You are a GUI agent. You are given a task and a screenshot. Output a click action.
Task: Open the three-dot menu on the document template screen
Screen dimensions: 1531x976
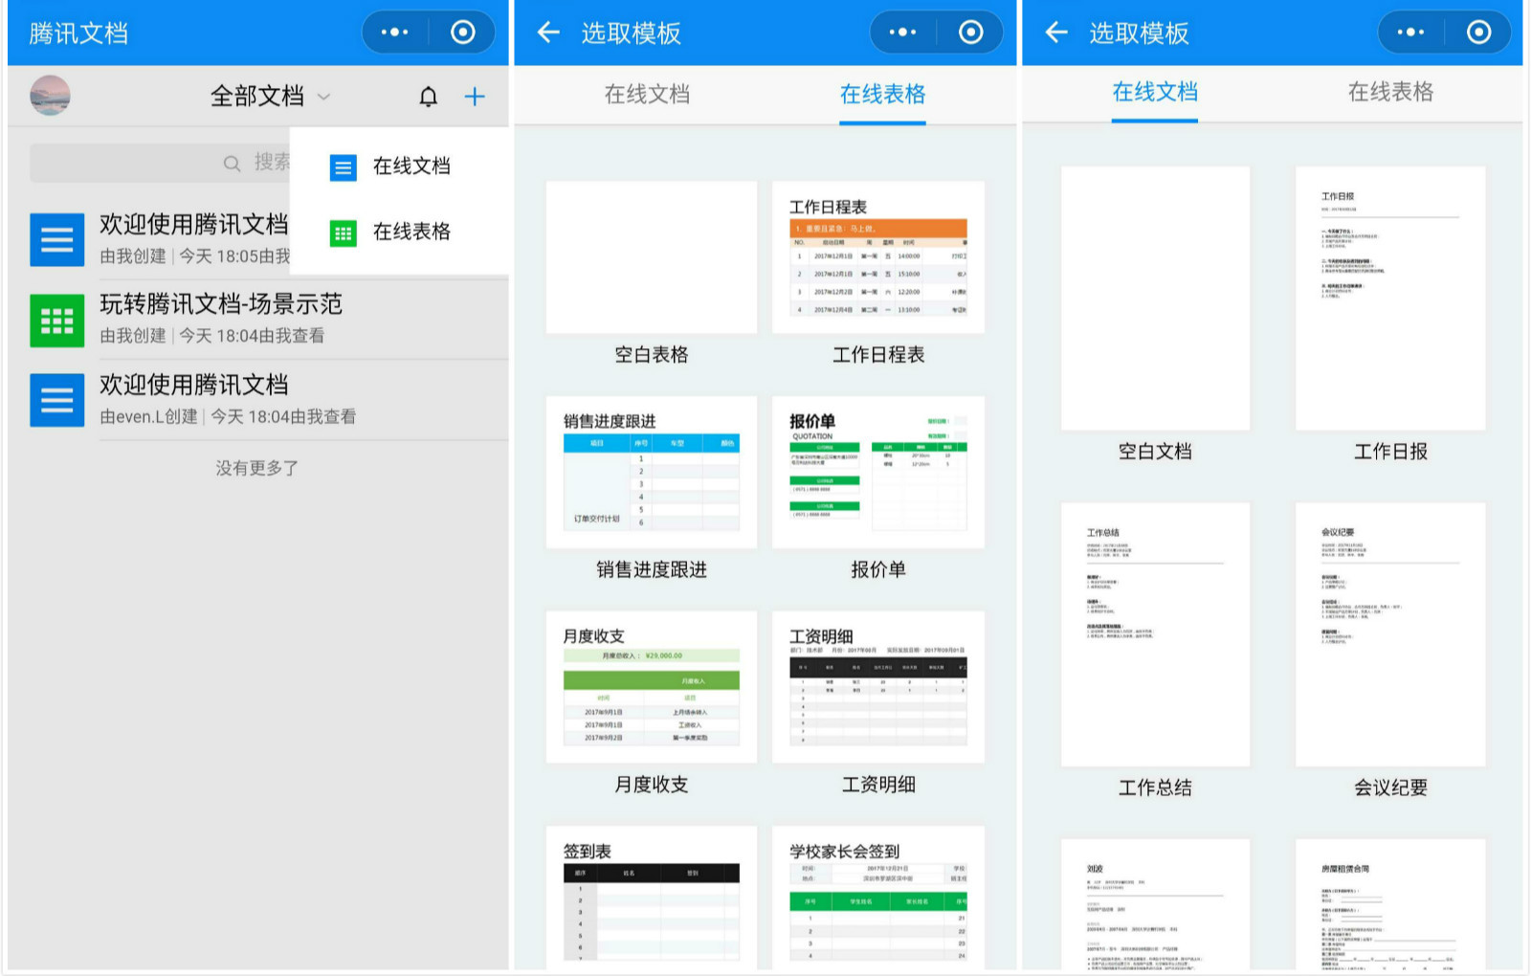pyautogui.click(x=1409, y=33)
